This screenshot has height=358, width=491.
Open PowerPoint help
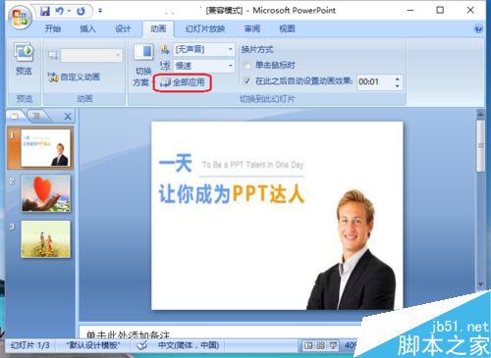pyautogui.click(x=478, y=28)
